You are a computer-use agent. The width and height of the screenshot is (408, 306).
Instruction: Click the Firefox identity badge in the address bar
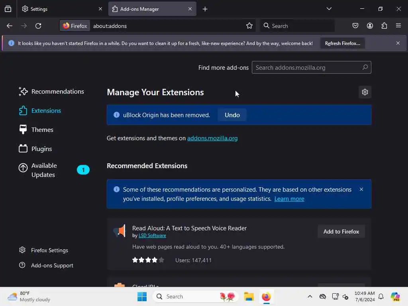(x=75, y=26)
